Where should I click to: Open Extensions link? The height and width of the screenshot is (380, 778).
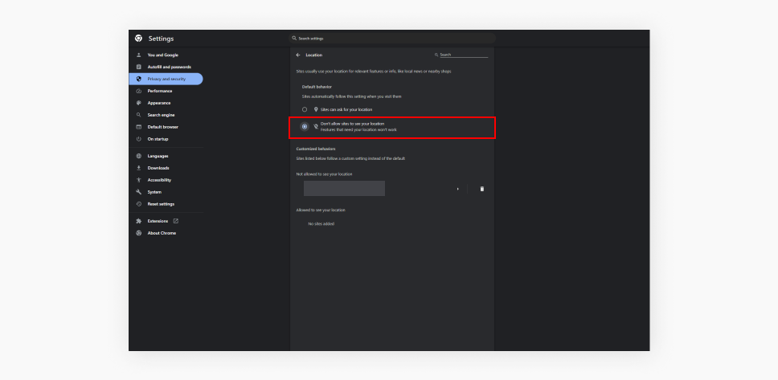[166, 221]
